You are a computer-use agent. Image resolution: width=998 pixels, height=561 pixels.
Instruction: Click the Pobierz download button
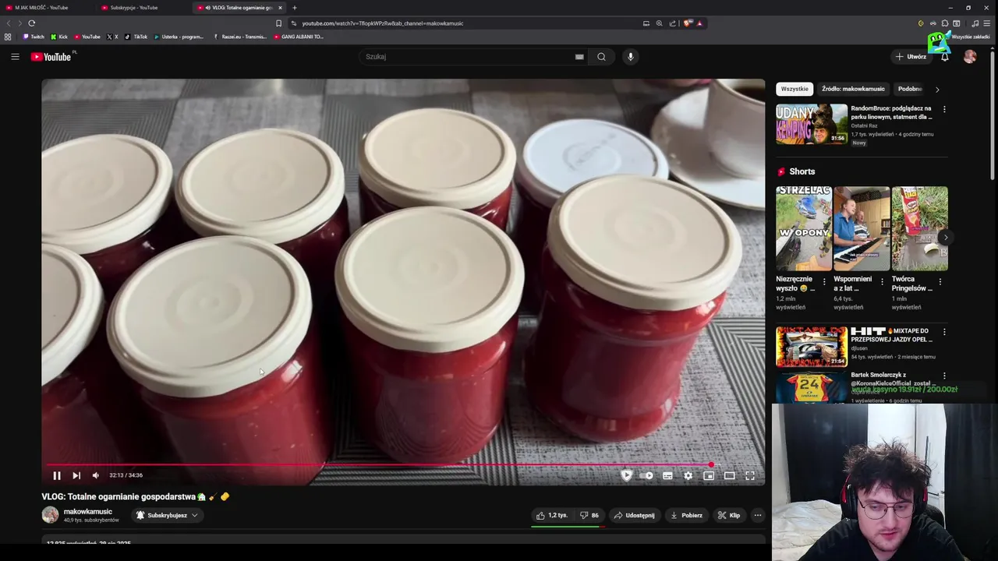point(686,515)
